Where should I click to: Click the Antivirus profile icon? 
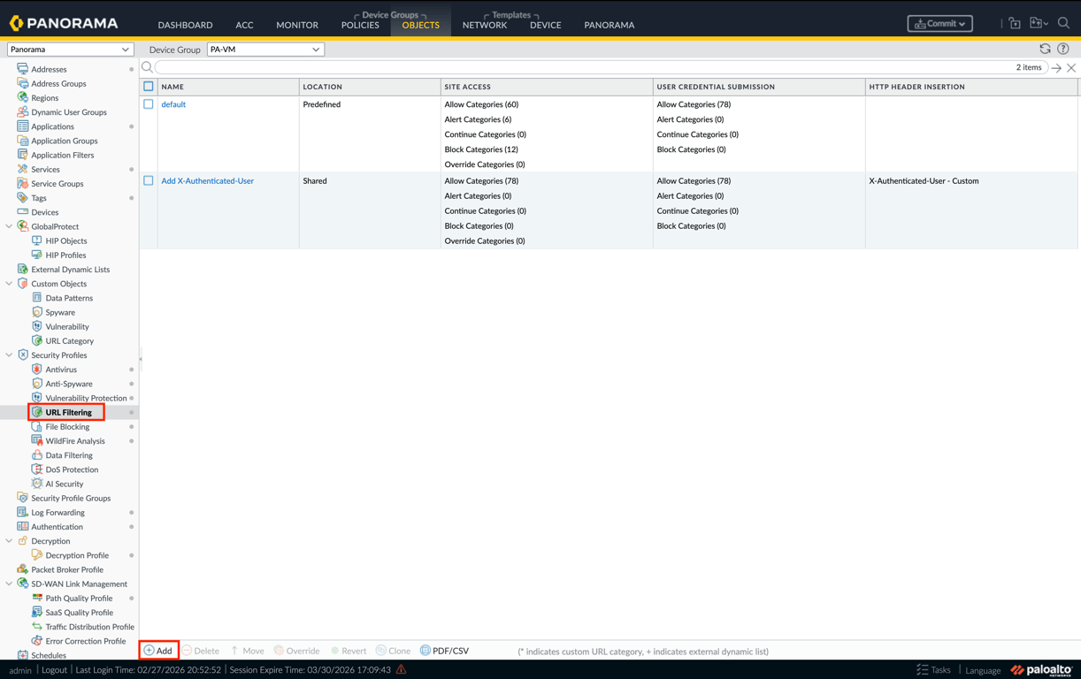[x=36, y=370]
